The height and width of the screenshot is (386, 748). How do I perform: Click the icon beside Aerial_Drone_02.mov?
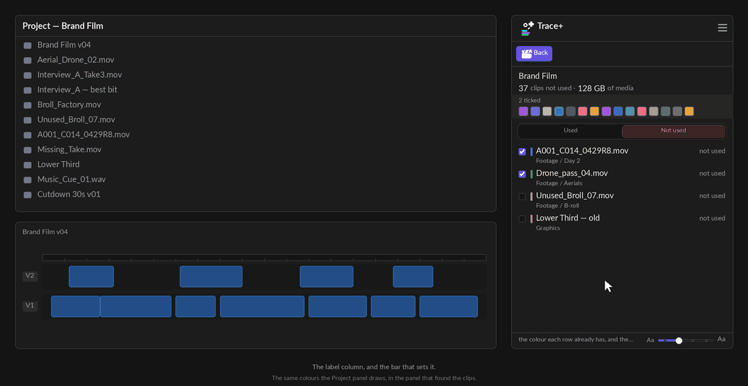[27, 60]
